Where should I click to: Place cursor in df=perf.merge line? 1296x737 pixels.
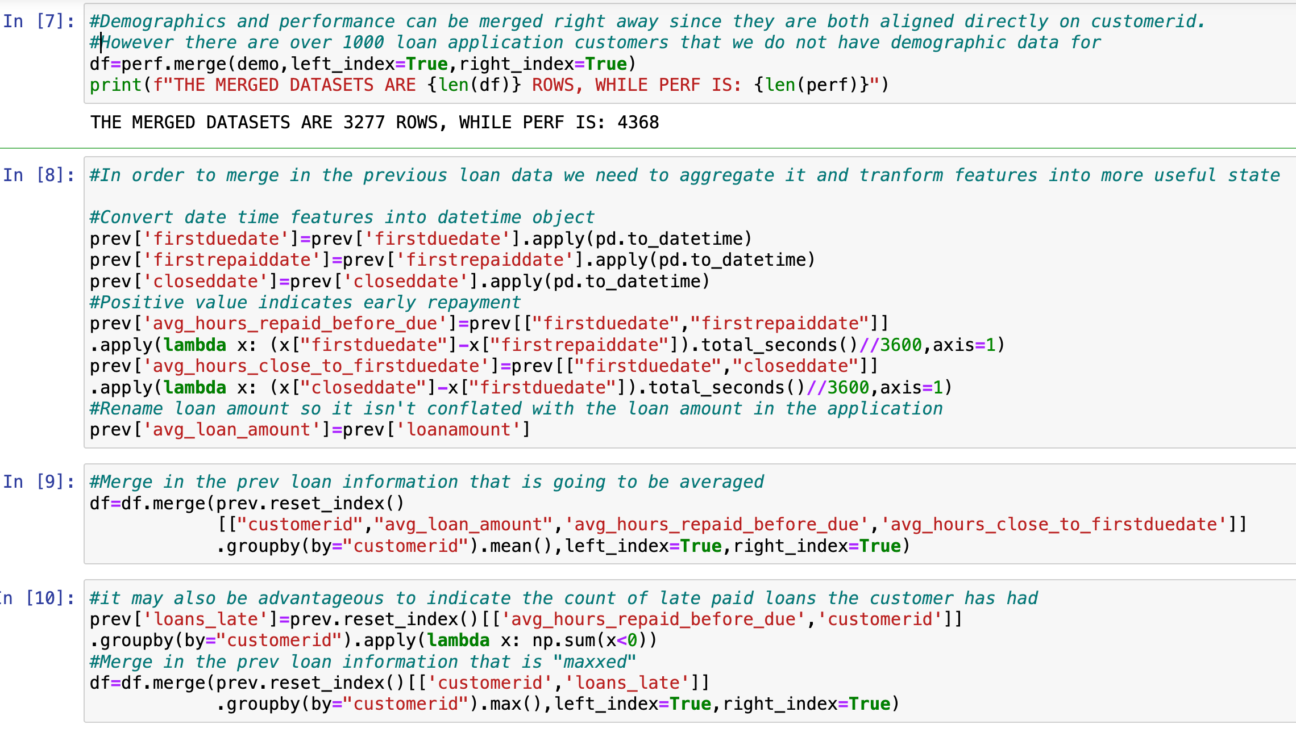363,64
